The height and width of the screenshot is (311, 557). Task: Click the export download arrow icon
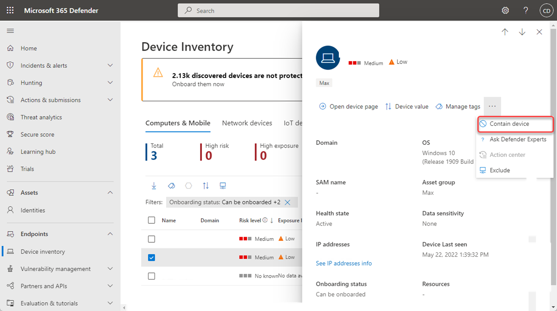154,186
